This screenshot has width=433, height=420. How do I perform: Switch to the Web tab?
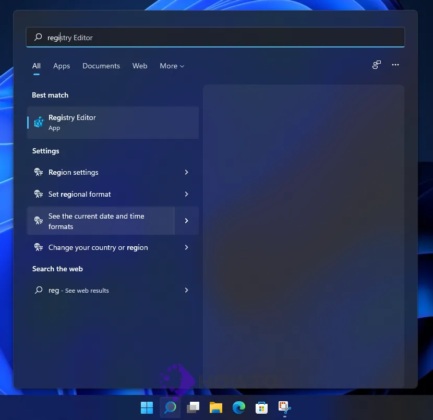(x=140, y=66)
